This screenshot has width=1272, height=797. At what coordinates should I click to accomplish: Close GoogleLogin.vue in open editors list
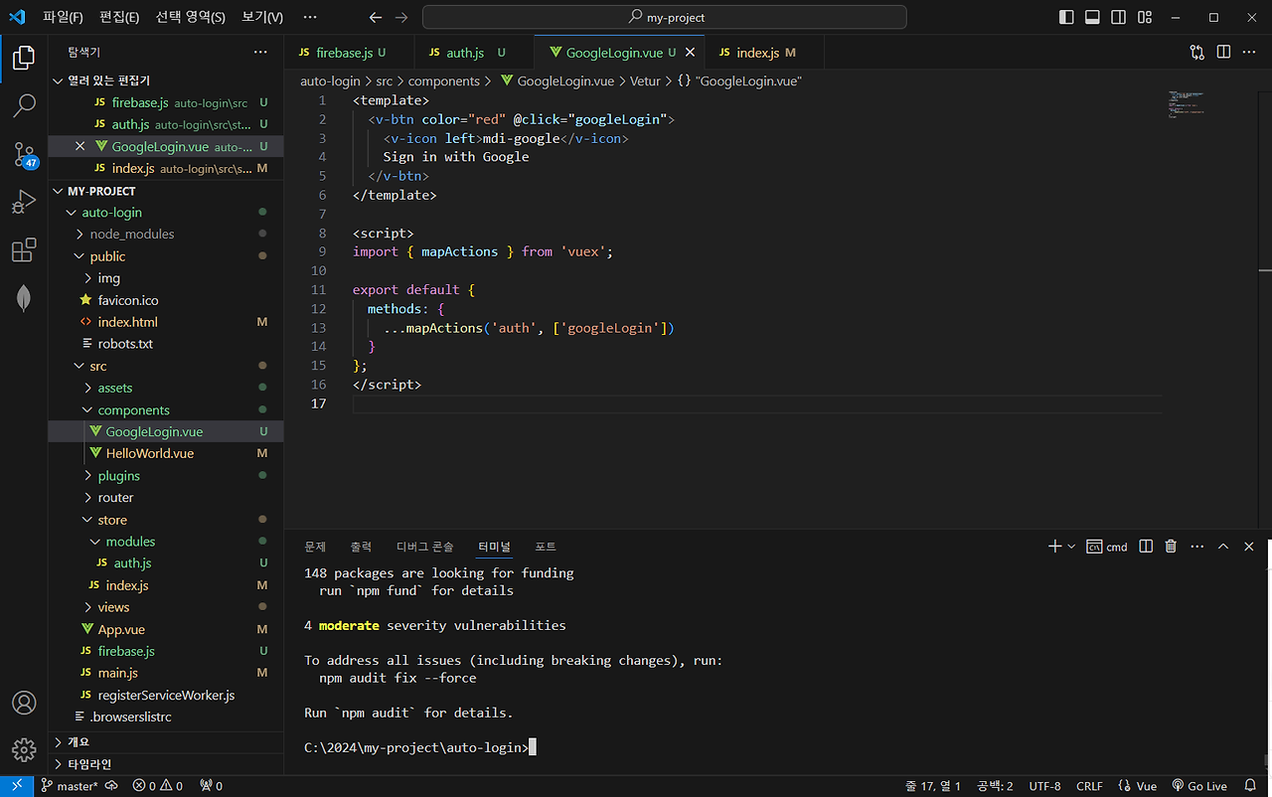pos(81,146)
